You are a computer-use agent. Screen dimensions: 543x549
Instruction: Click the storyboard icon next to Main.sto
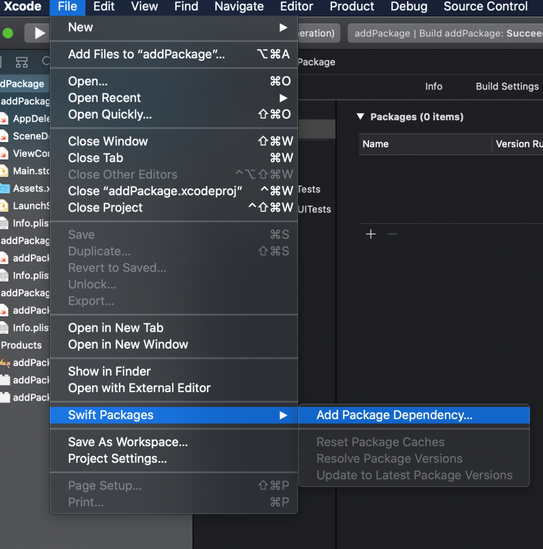tap(4, 171)
